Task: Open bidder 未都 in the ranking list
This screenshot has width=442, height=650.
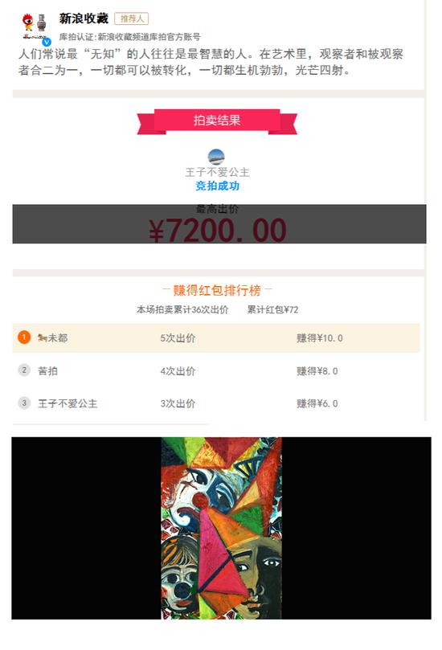Action: tap(58, 337)
